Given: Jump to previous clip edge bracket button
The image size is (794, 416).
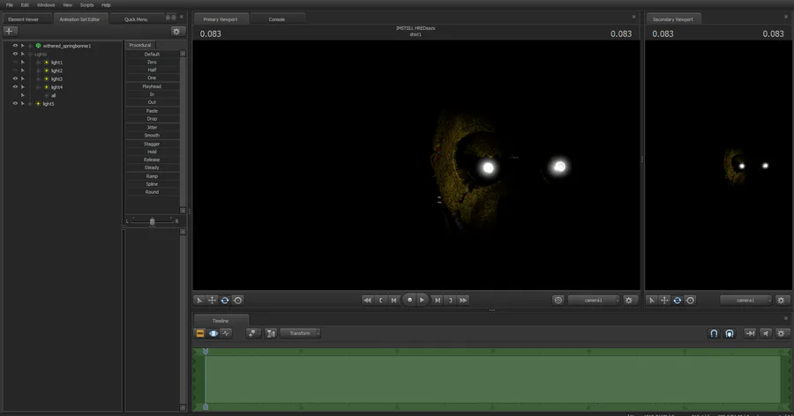Looking at the screenshot, I should [x=381, y=301].
